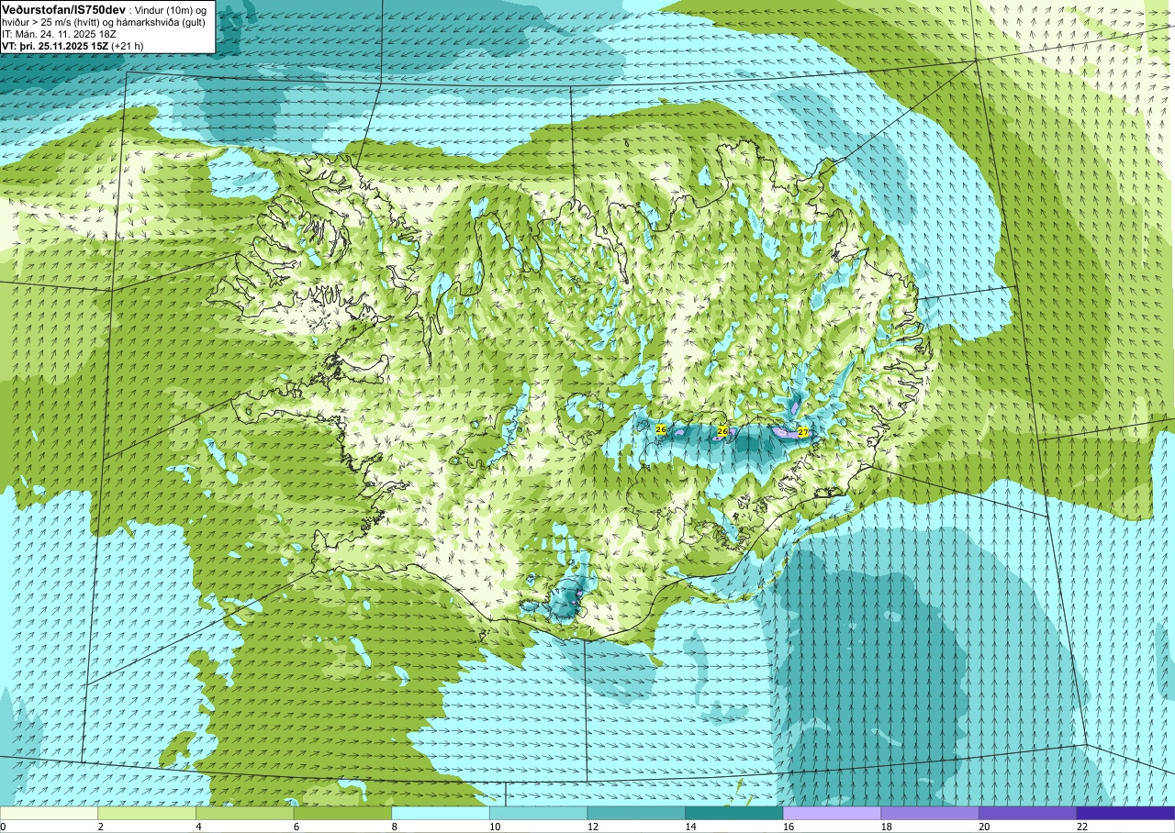This screenshot has width=1175, height=833.
Task: Select the 8–10 m/s light cyan legend swatch
Action: tap(441, 813)
